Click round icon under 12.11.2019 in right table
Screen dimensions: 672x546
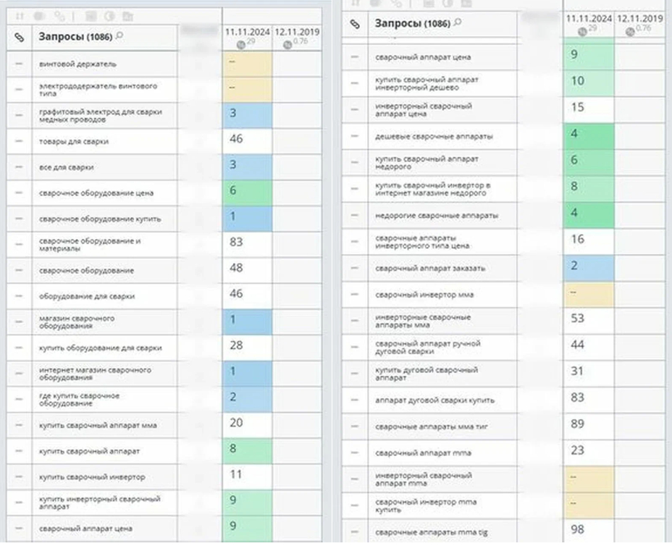pos(631,30)
